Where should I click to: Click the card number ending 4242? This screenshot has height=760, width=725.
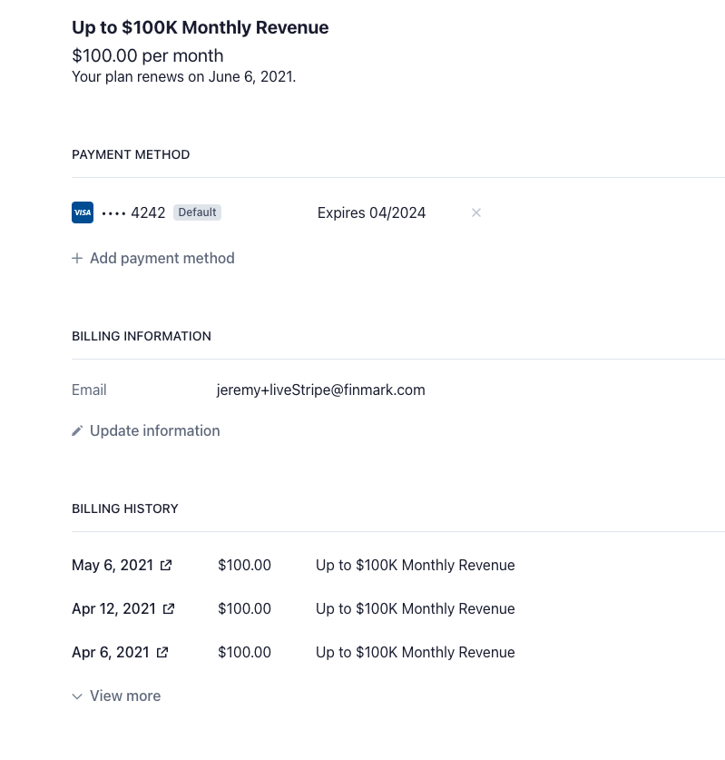(133, 212)
